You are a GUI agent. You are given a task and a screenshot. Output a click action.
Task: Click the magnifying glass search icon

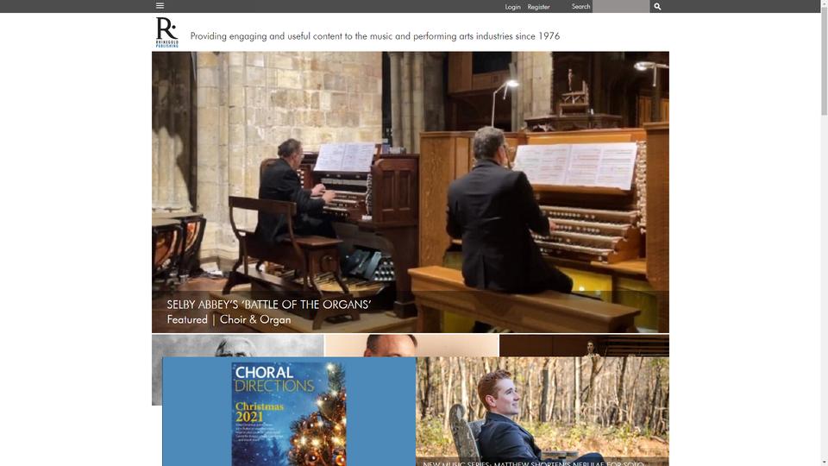[657, 6]
